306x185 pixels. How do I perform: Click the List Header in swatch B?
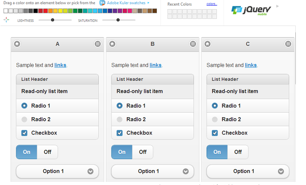click(x=152, y=80)
